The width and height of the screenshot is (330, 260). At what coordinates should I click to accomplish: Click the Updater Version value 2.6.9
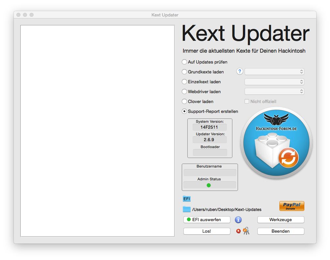pyautogui.click(x=210, y=140)
